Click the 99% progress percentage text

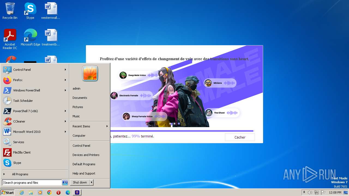[x=136, y=136]
